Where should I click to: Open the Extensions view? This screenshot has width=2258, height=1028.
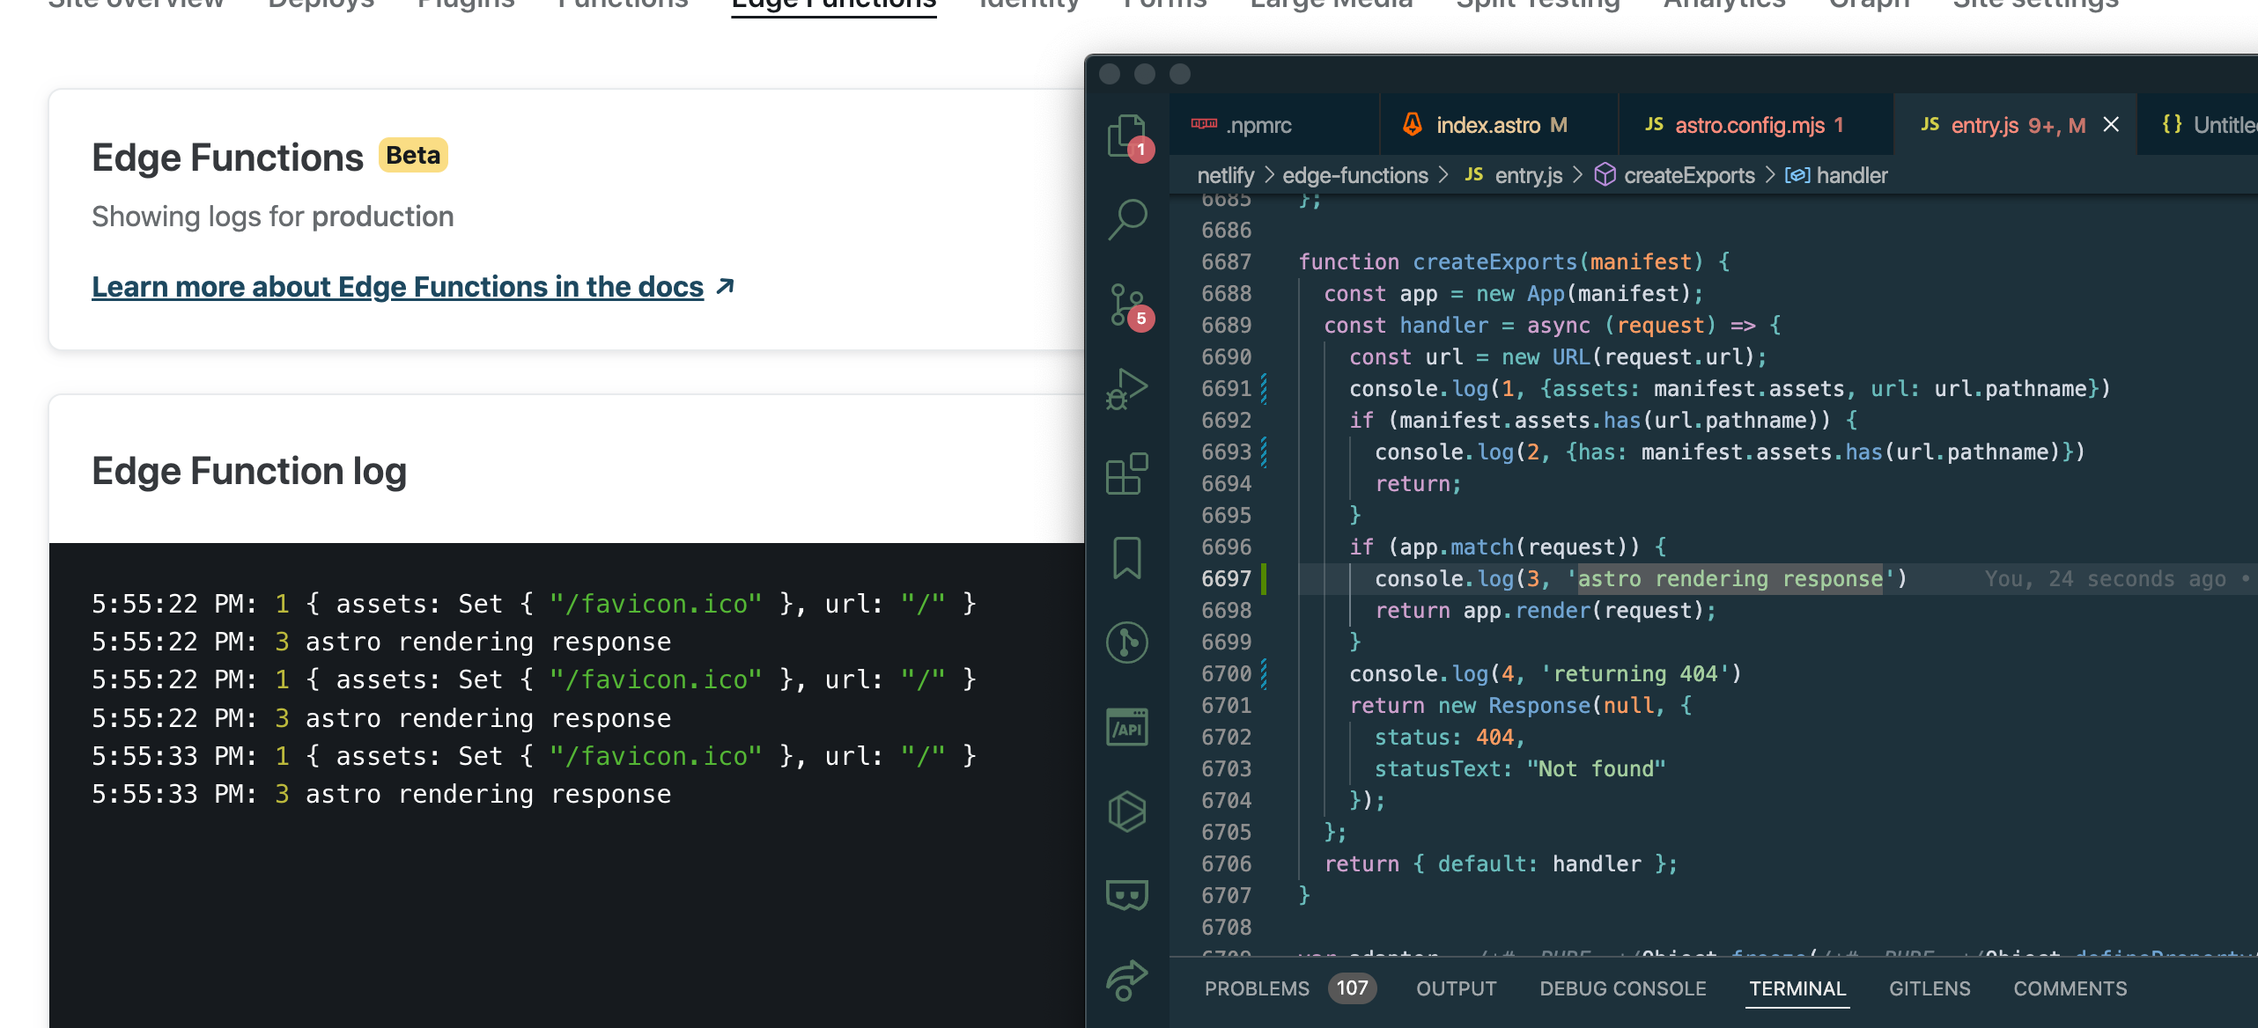1127,473
